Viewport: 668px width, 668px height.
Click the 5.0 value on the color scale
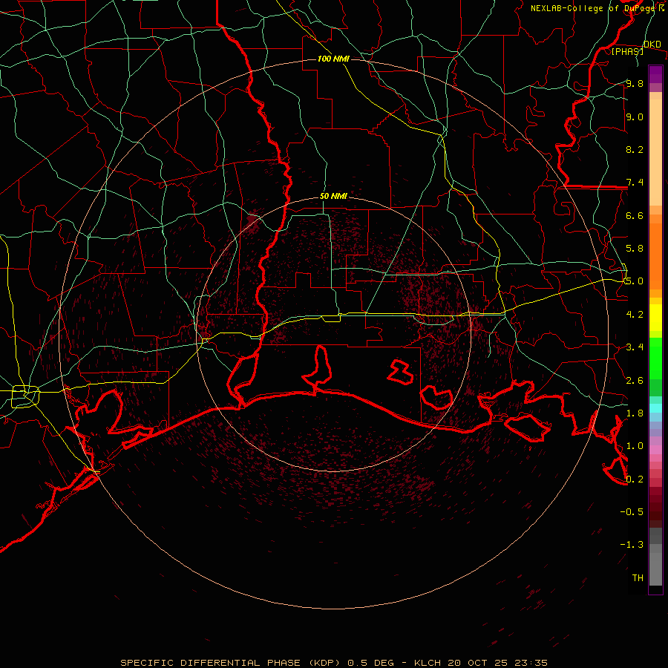coord(635,281)
